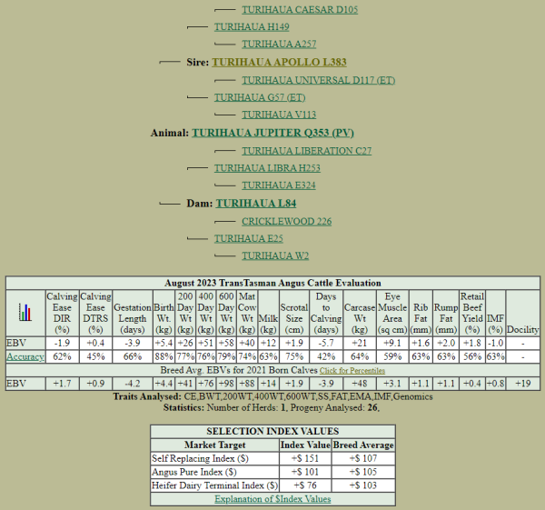Screen dimensions: 545x510
Task: Select the Retail Beef Yield column header
Action: (x=472, y=313)
